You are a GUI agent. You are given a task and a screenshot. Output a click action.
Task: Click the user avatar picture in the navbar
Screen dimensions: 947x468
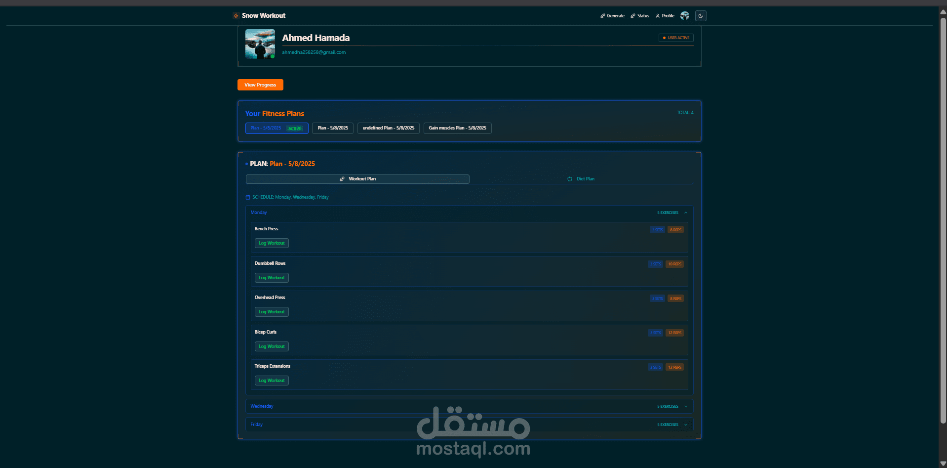click(x=684, y=15)
